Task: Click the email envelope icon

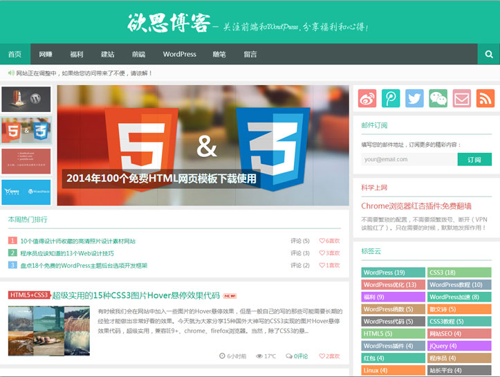Action: [461, 98]
